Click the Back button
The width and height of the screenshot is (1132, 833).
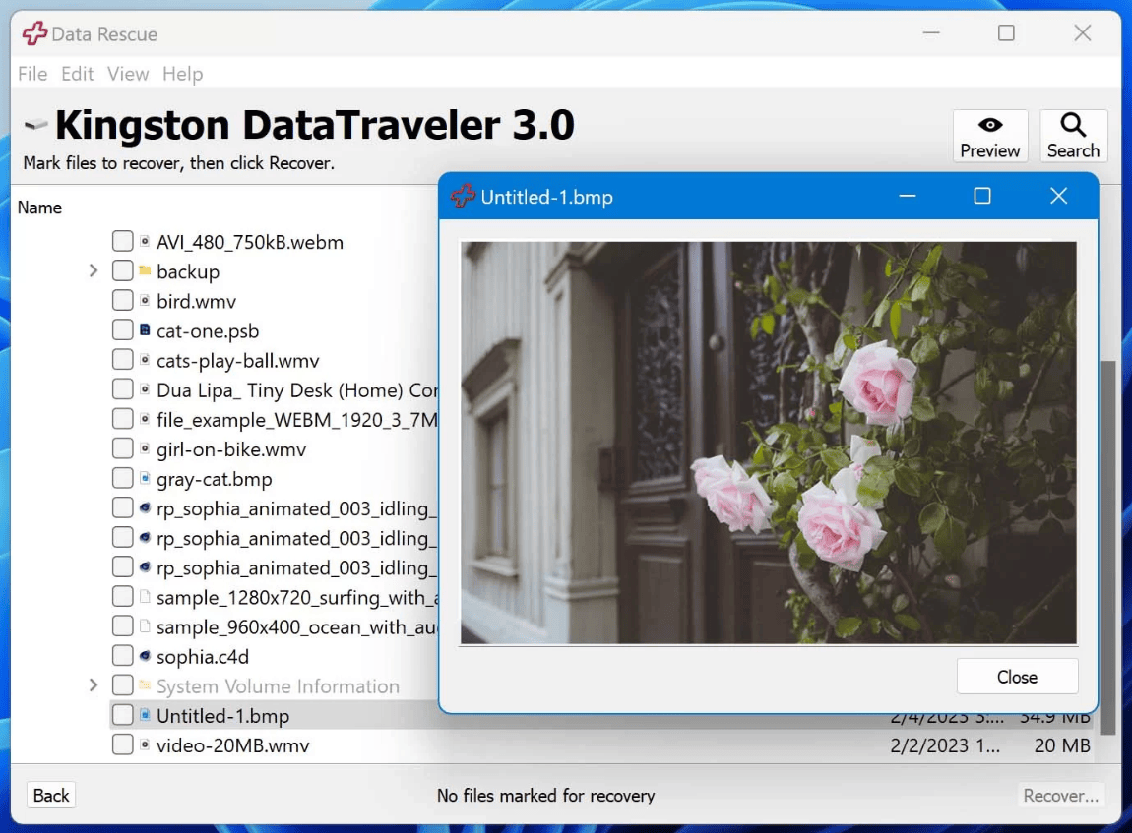pos(51,795)
